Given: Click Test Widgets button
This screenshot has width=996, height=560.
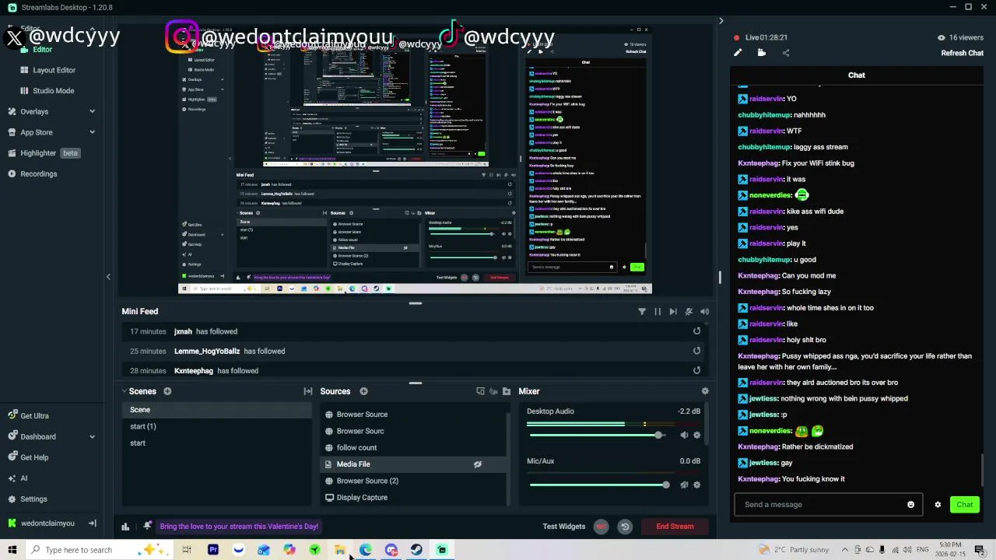Looking at the screenshot, I should click(x=564, y=527).
